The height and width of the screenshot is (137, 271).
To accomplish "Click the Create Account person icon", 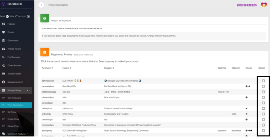I will 3,65.
